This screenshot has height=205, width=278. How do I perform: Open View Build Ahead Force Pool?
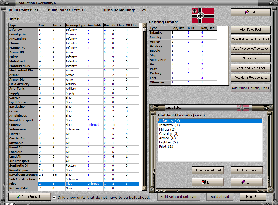pos(250,39)
